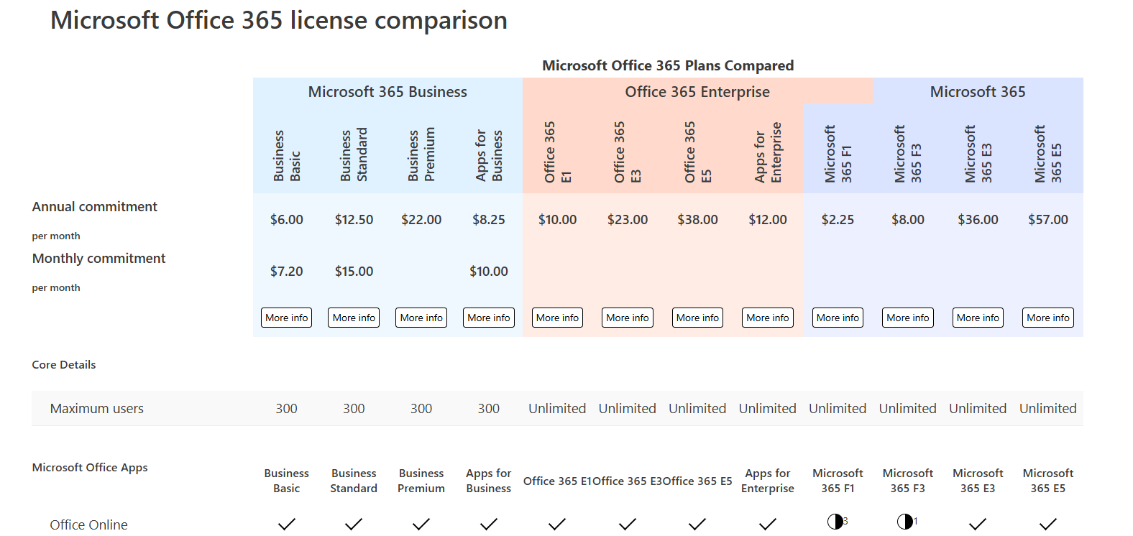
Task: Click the Office Online checkmark under Microsoft 365 E5
Action: [1048, 524]
